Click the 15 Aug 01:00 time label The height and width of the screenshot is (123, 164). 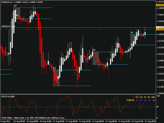point(137,121)
